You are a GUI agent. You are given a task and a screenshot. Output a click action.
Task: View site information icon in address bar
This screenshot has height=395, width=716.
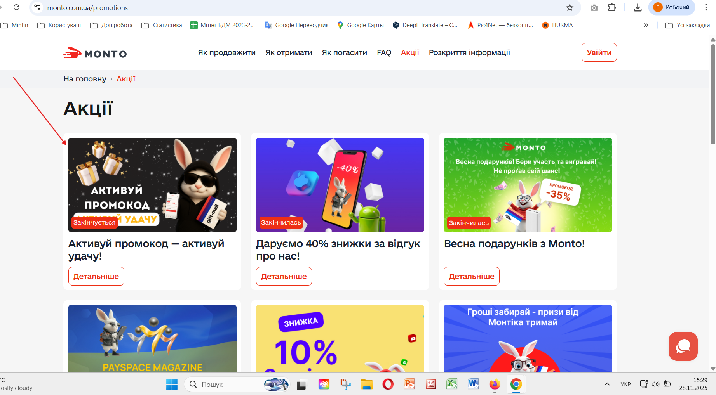click(37, 7)
